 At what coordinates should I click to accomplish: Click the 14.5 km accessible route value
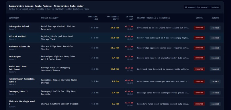(x=115, y=28)
